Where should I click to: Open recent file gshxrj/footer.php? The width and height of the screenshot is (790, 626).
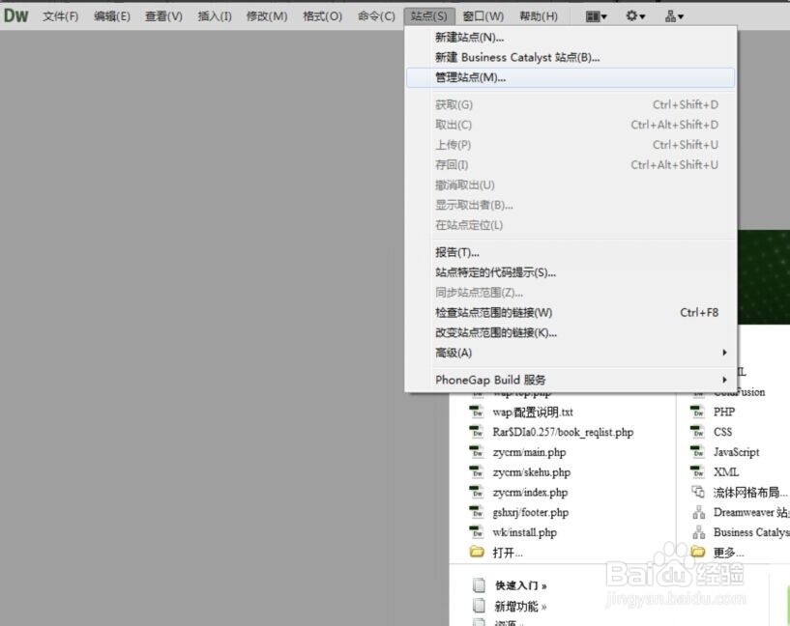point(531,512)
